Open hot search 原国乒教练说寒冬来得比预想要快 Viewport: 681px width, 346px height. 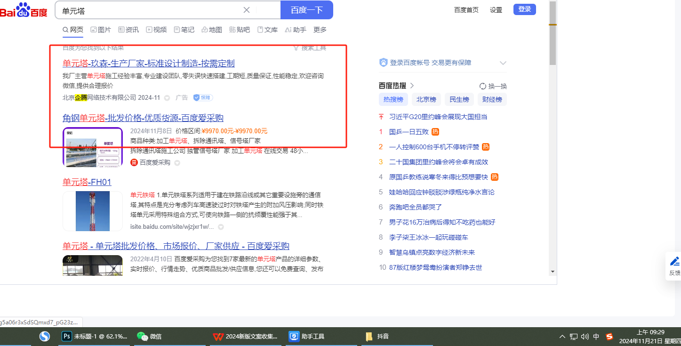pyautogui.click(x=439, y=177)
